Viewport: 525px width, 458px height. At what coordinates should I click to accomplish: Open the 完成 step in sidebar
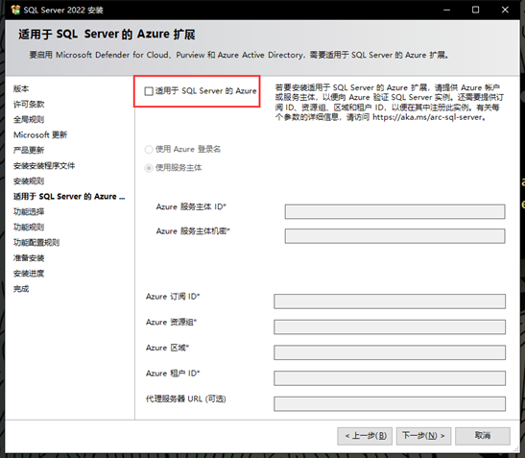point(21,289)
